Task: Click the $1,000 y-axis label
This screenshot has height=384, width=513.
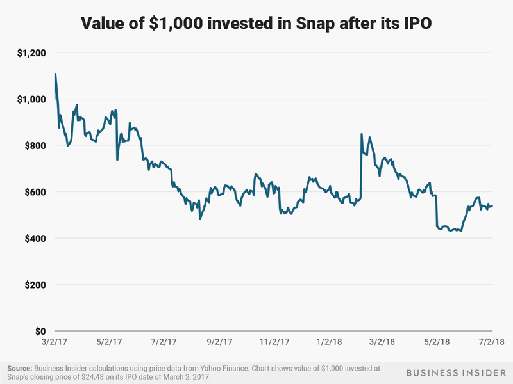Action: (31, 99)
